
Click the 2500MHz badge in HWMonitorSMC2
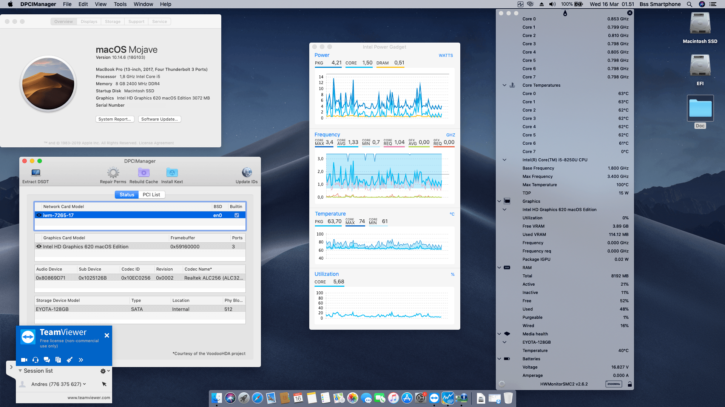614,384
